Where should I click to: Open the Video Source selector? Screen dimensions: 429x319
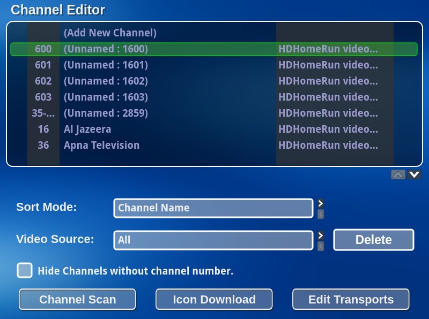213,240
